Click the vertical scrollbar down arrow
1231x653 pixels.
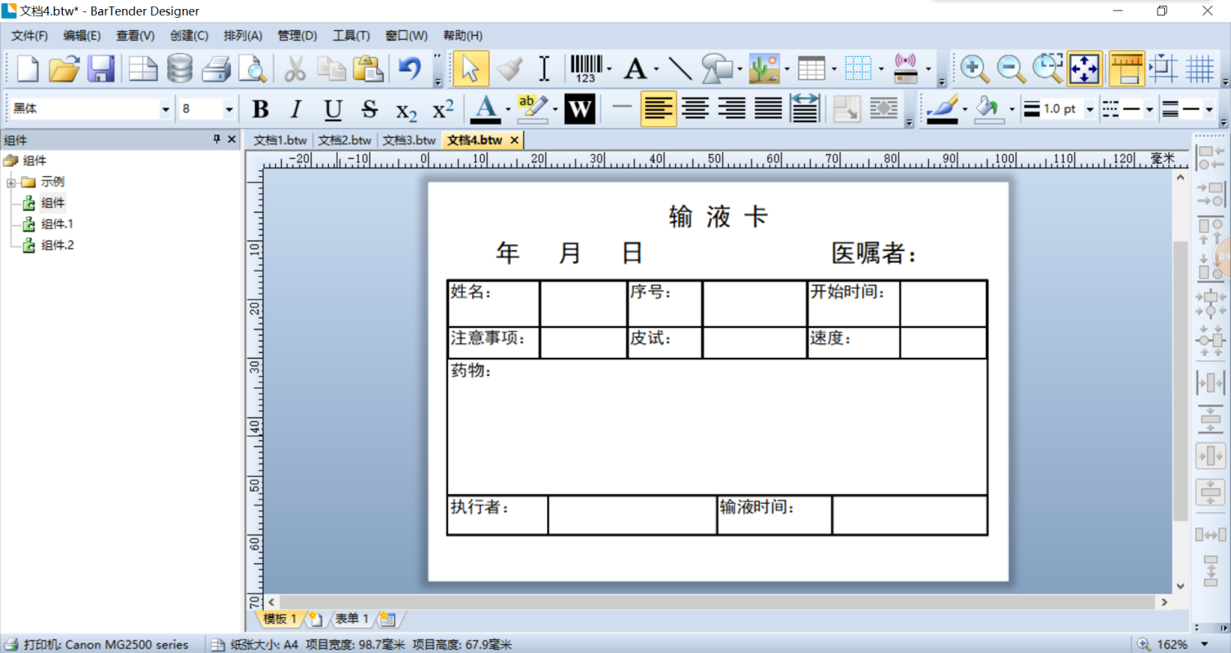tap(1180, 585)
